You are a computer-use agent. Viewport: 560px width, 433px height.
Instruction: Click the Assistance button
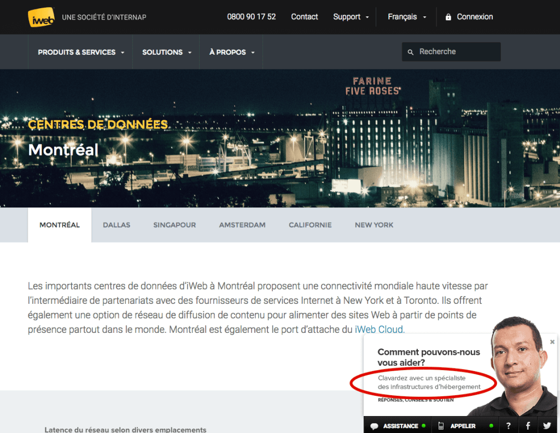(398, 425)
